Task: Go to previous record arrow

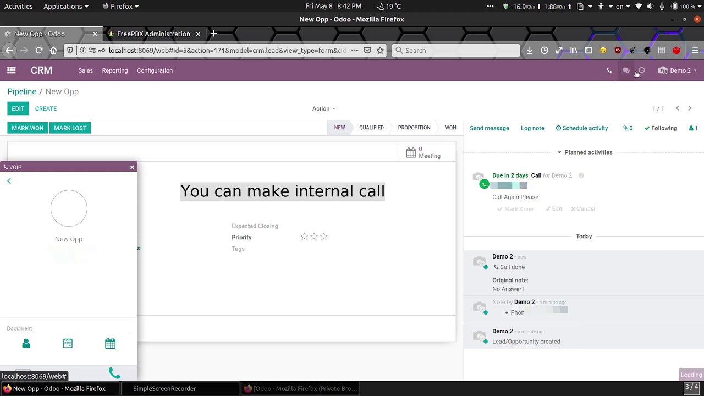Action: tap(678, 108)
